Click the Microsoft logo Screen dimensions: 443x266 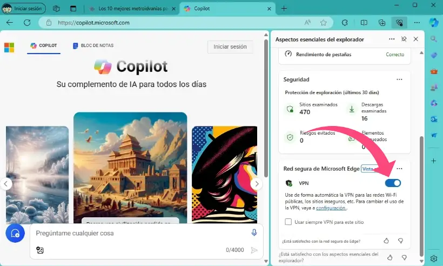pos(9,48)
